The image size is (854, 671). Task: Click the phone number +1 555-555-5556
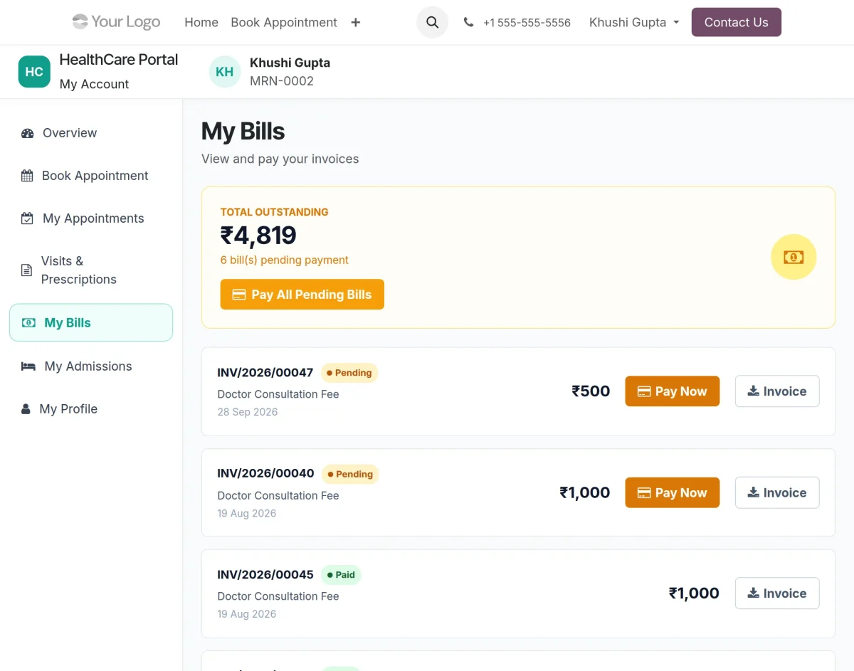[x=527, y=23]
